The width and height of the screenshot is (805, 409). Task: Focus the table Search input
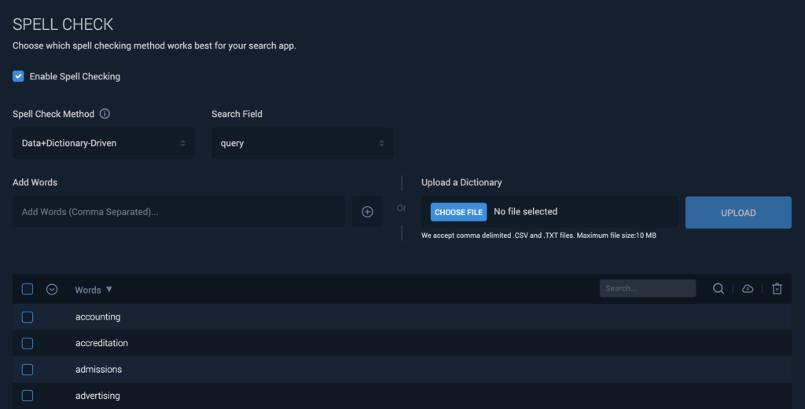(x=648, y=289)
